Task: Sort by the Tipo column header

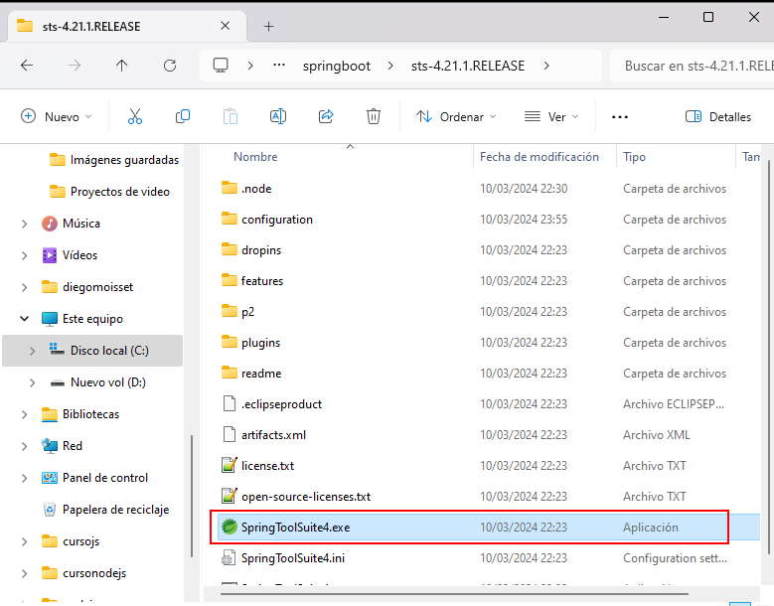Action: click(x=634, y=156)
